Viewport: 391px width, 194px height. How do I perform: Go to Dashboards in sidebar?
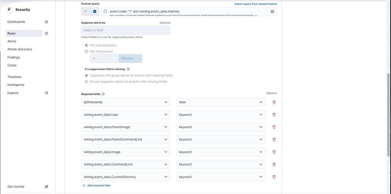pos(16,22)
